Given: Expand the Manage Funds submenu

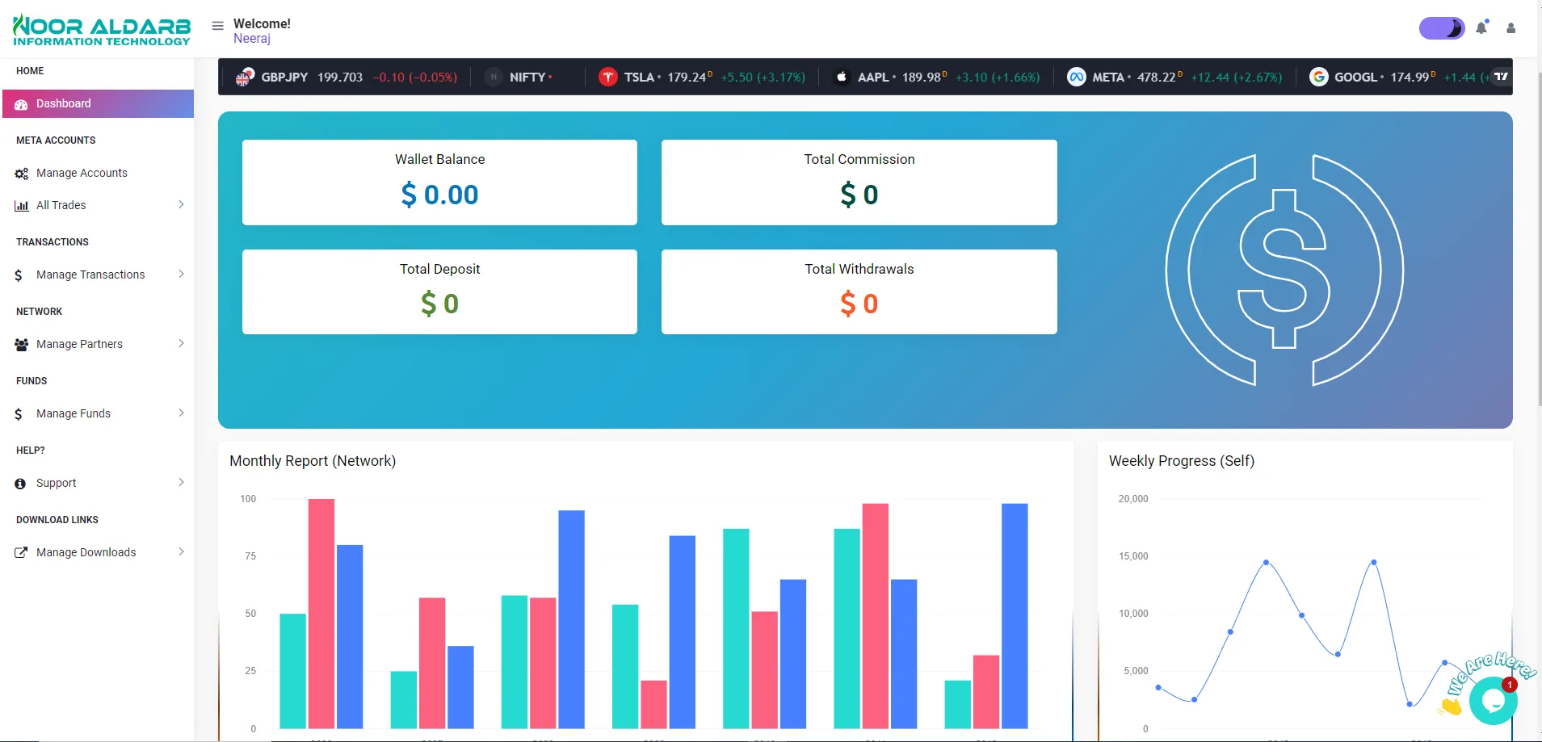Looking at the screenshot, I should point(181,413).
